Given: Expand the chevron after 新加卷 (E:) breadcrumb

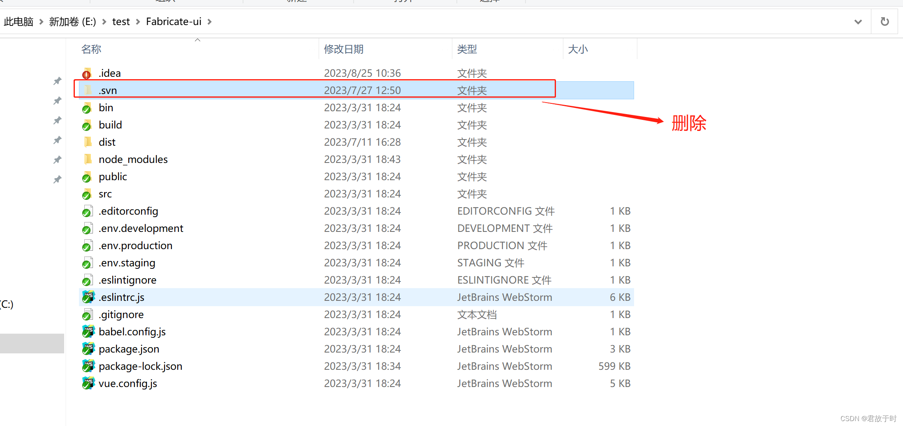Looking at the screenshot, I should [104, 22].
